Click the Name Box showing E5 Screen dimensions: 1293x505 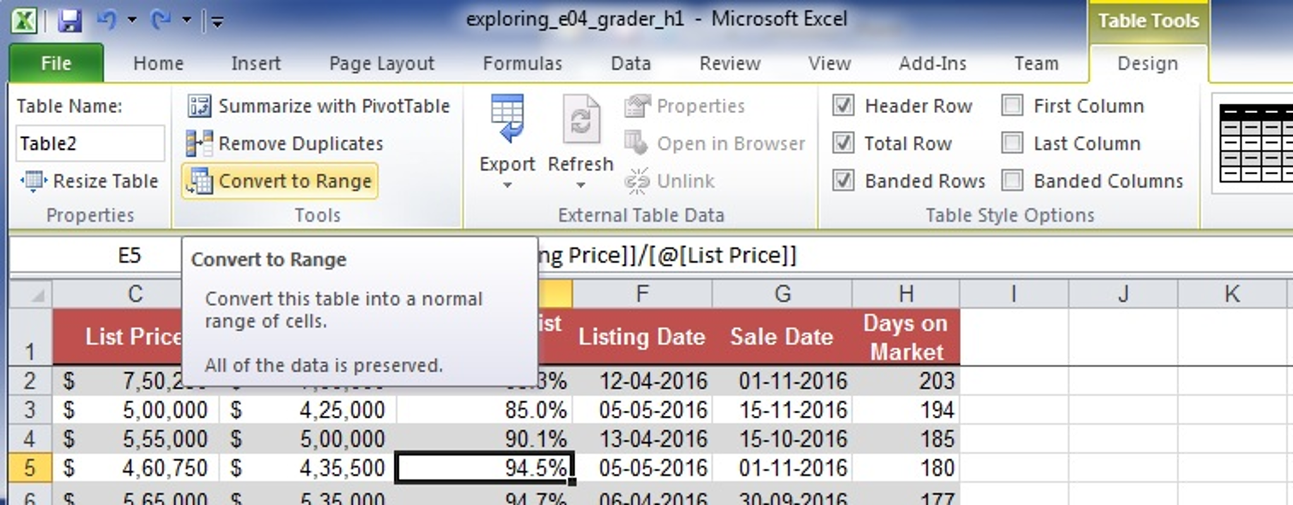click(x=96, y=255)
